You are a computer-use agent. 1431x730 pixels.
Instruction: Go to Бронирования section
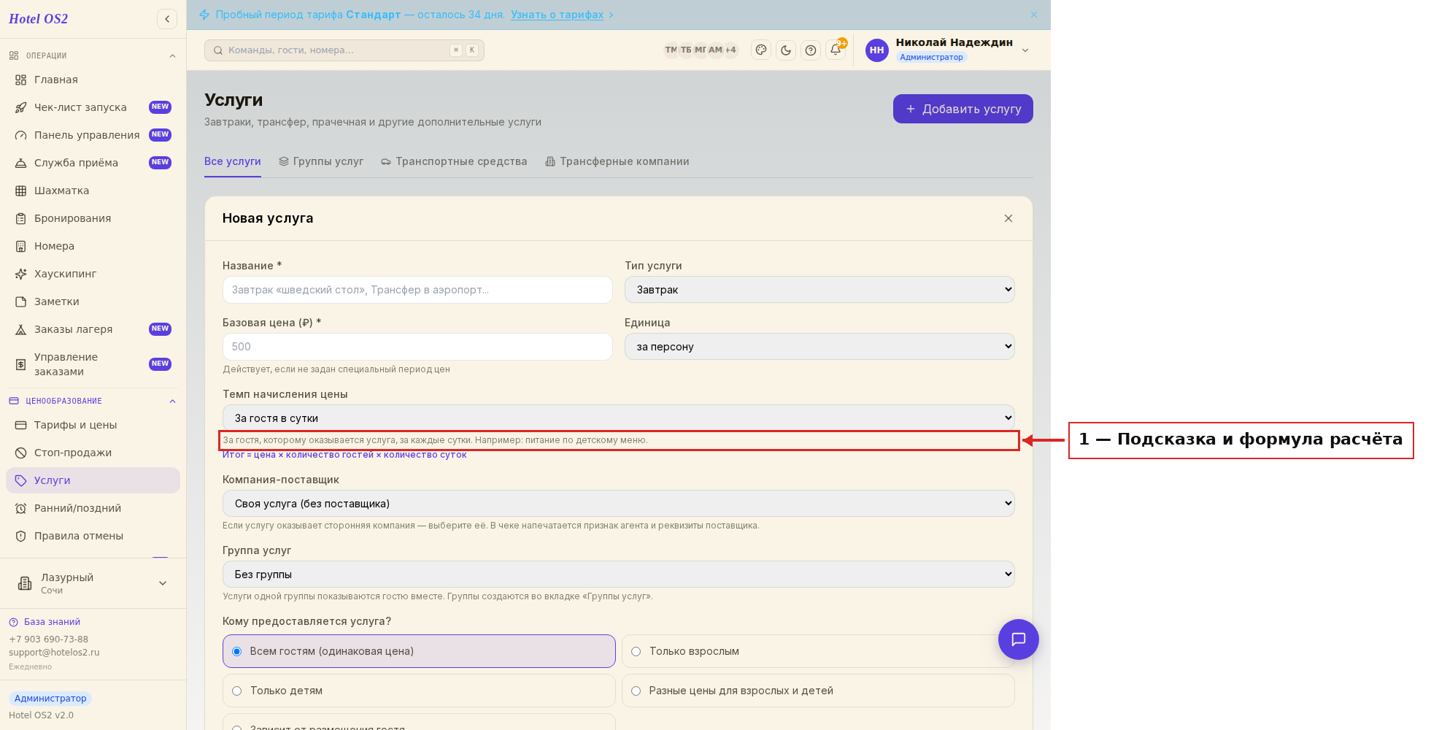click(x=93, y=218)
